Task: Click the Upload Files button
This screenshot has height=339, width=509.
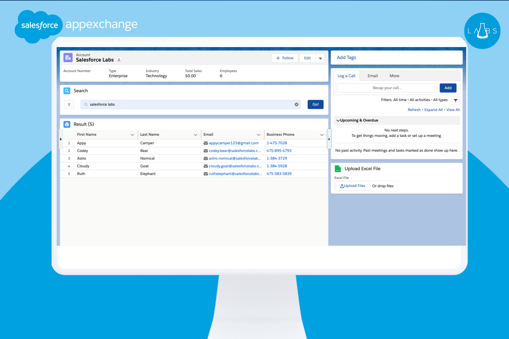Action: click(x=353, y=186)
